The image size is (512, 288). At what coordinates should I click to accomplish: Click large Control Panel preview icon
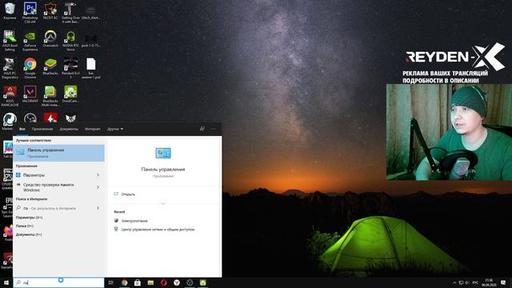(163, 153)
